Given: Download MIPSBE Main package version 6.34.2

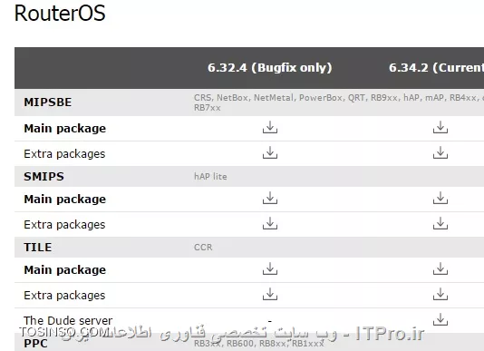Looking at the screenshot, I should click(x=440, y=127).
